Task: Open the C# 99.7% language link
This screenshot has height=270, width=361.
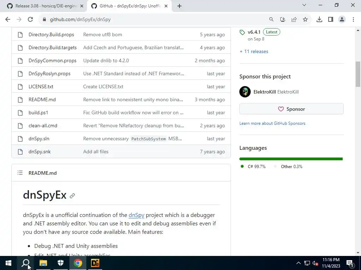Action: [x=252, y=166]
